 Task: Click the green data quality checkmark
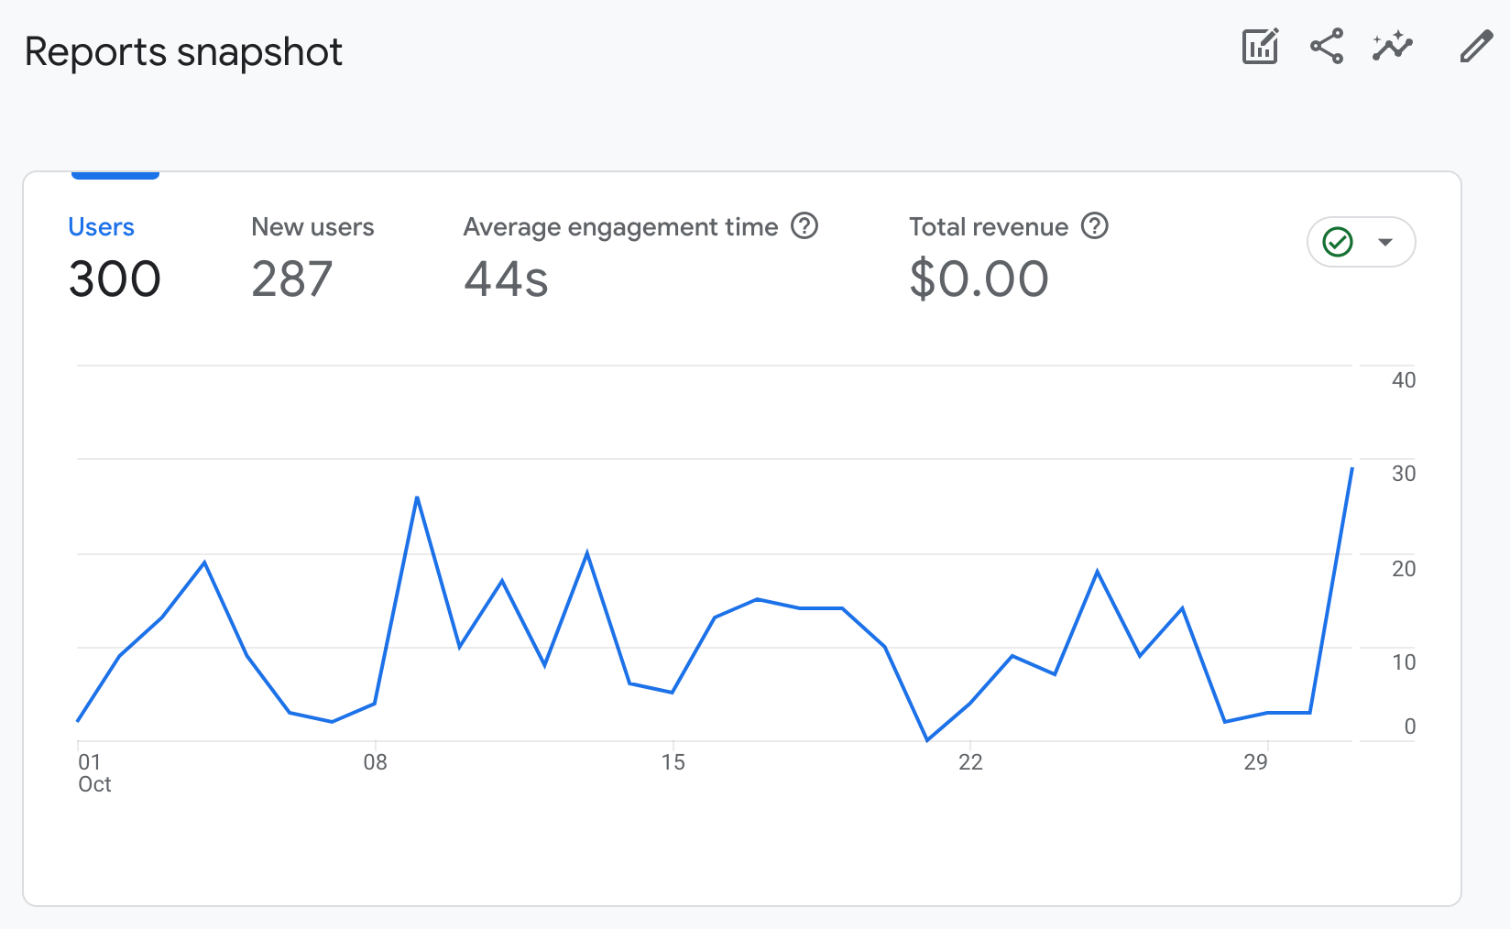pyautogui.click(x=1338, y=242)
